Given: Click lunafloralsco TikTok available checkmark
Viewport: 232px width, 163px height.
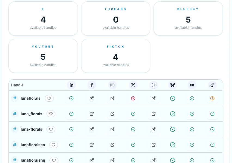Looking at the screenshot, I should [x=212, y=145].
